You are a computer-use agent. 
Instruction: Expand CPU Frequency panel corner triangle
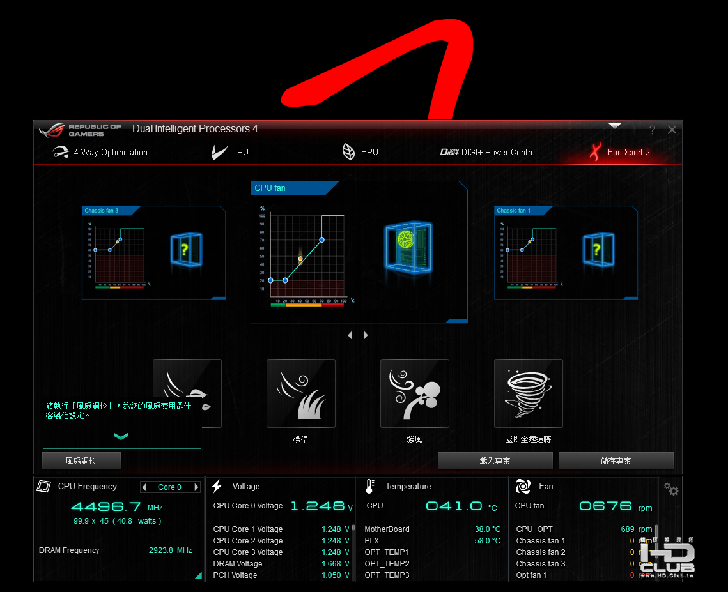click(x=199, y=575)
